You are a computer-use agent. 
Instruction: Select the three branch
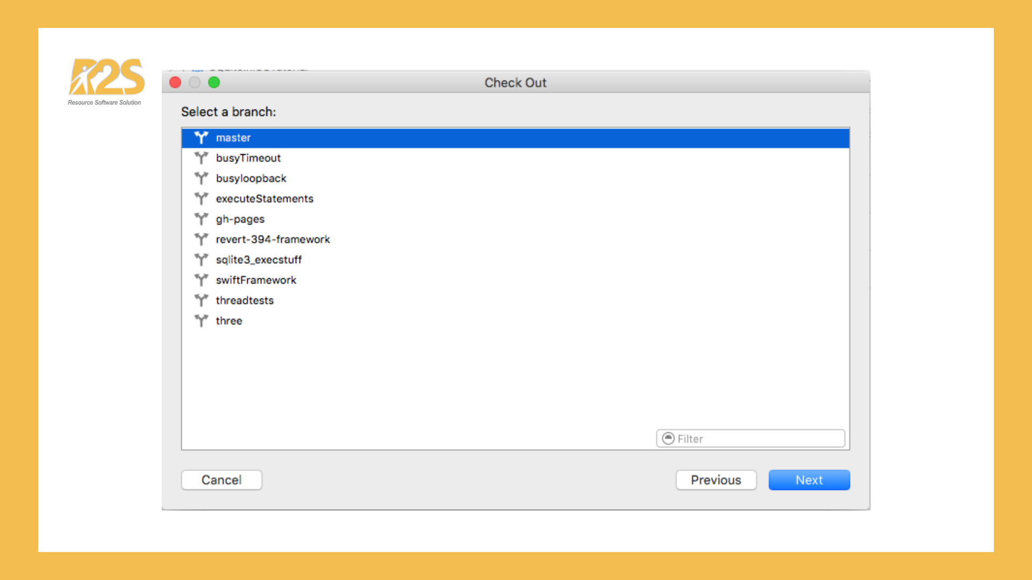point(229,321)
